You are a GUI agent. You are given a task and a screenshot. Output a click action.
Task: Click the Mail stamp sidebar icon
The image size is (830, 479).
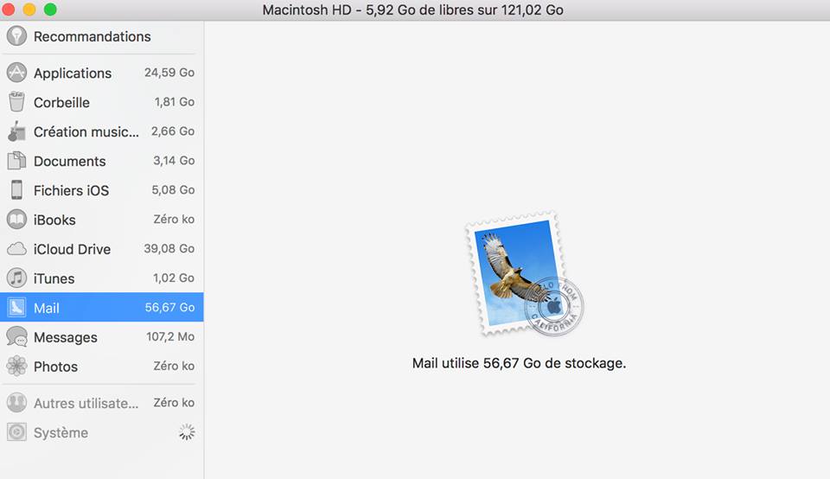pos(16,308)
